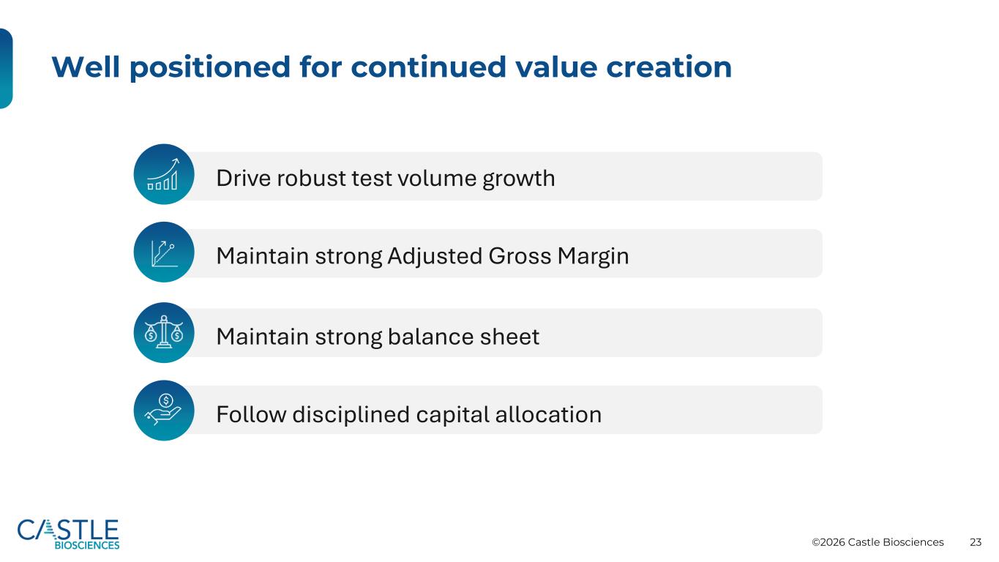This screenshot has width=999, height=562.
Task: Click the blue accent tab at left edge
Action: (5, 68)
